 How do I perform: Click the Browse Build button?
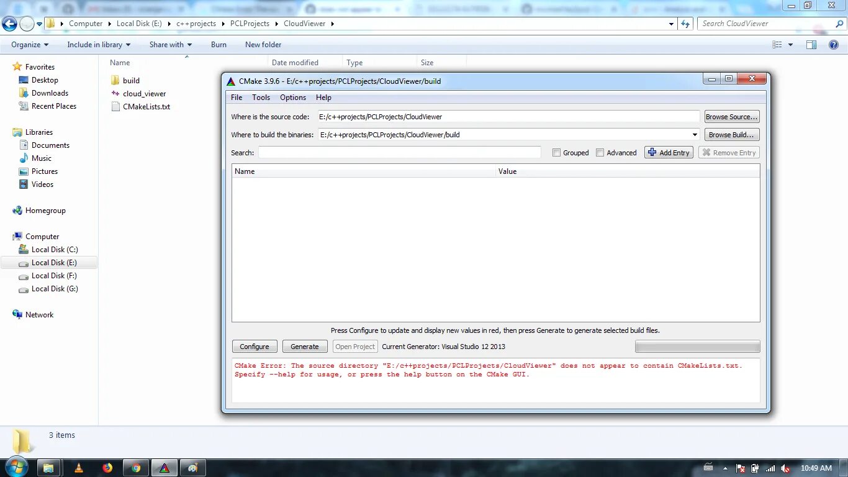coord(732,135)
